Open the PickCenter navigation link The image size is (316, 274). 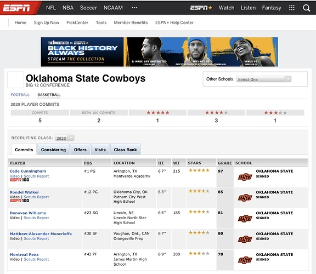[77, 22]
